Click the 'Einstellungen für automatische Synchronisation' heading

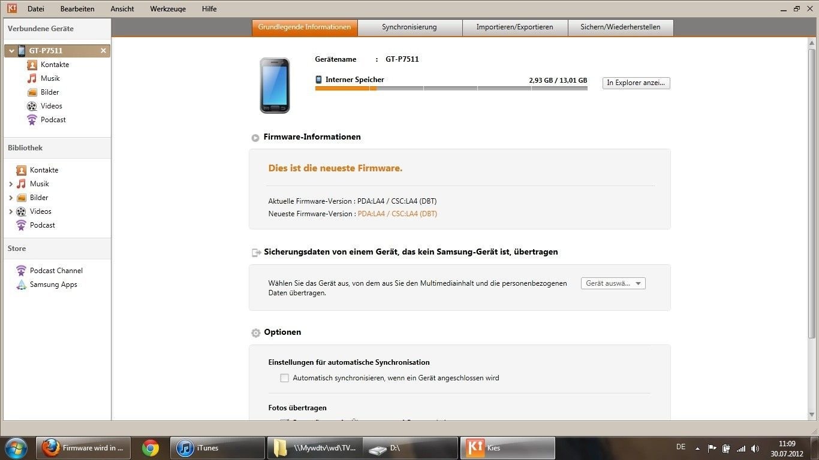(349, 362)
